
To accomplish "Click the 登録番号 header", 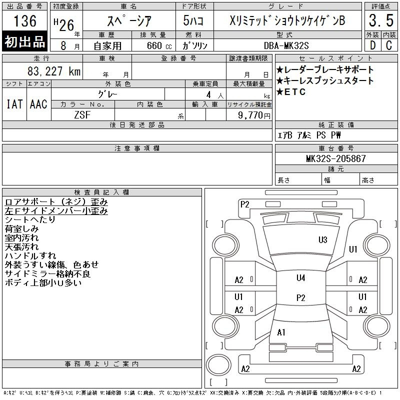I will tap(179, 58).
